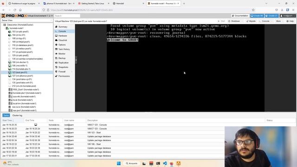Collapse the Datacenter tree node
297x167 pixels.
click(2, 25)
